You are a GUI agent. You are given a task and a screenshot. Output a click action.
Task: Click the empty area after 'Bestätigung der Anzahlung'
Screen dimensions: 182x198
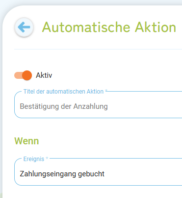pos(145,106)
